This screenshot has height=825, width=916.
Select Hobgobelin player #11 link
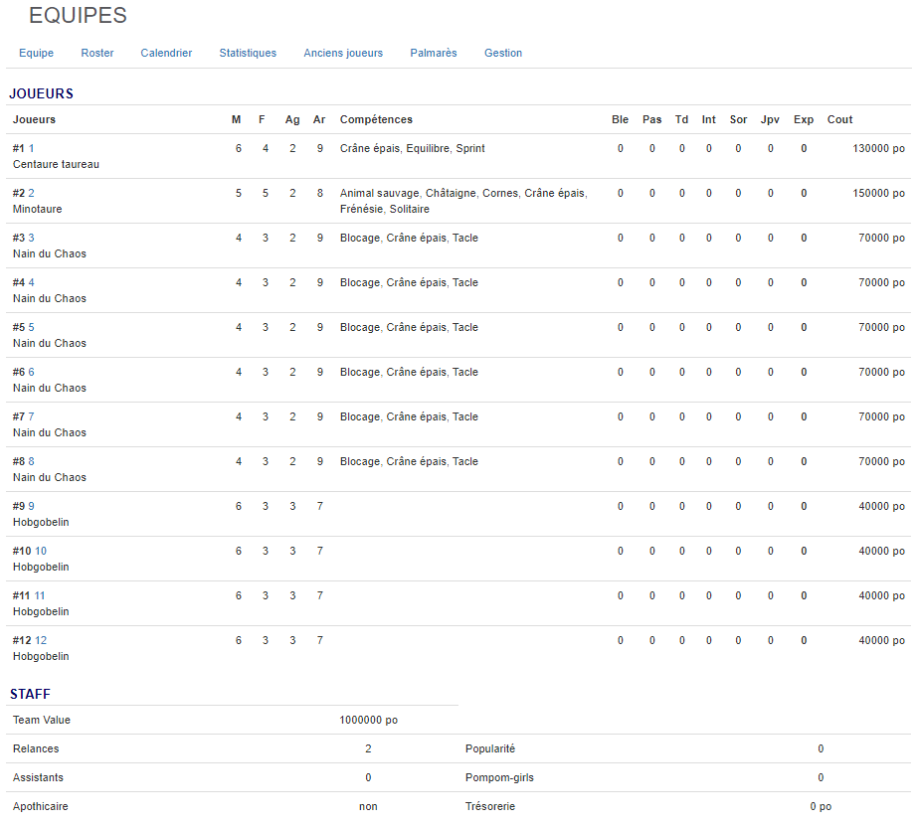pos(40,595)
